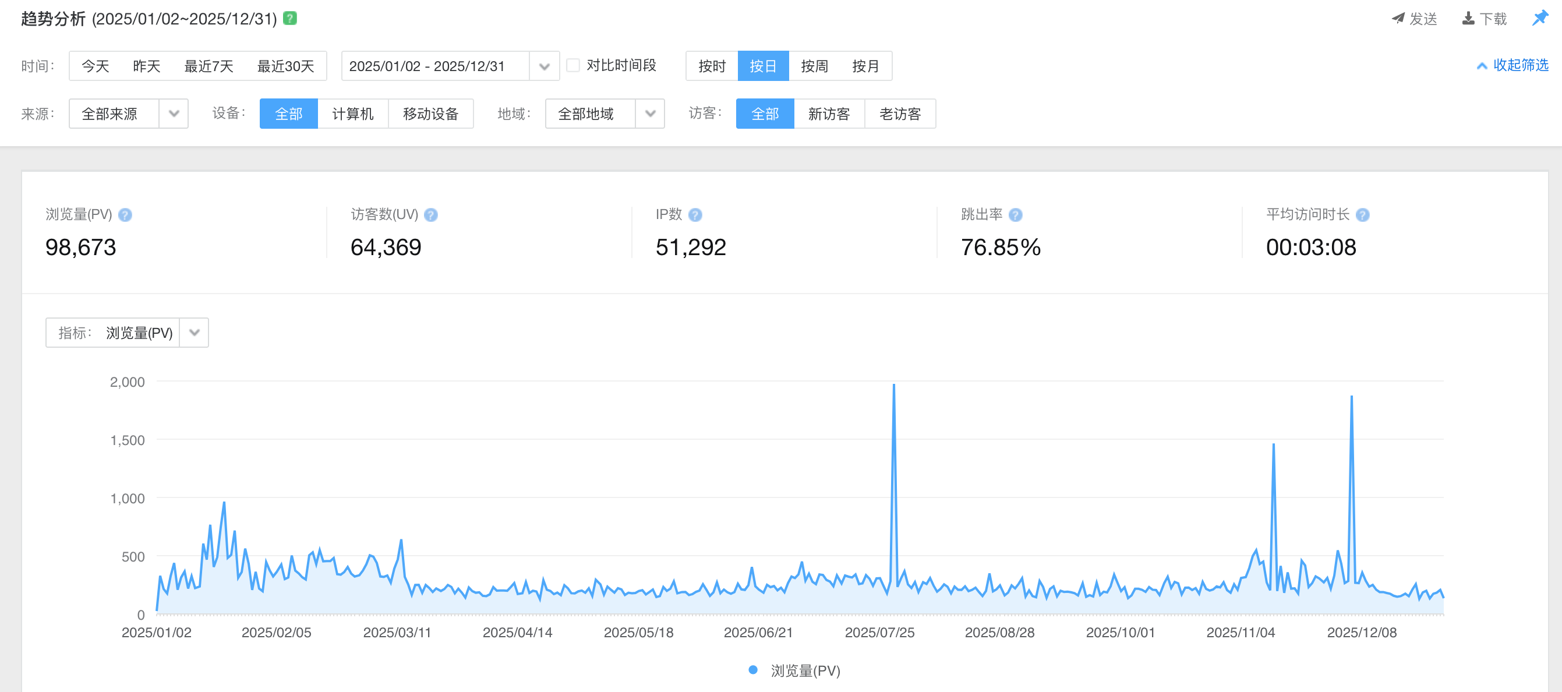Click green help icon beside 趋势分析 title
Image resolution: width=1562 pixels, height=692 pixels.
point(290,18)
